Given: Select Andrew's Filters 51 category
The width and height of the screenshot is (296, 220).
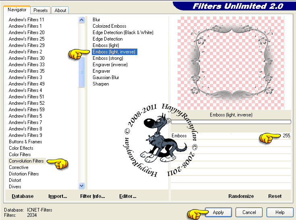Looking at the screenshot, I should pos(26,96).
